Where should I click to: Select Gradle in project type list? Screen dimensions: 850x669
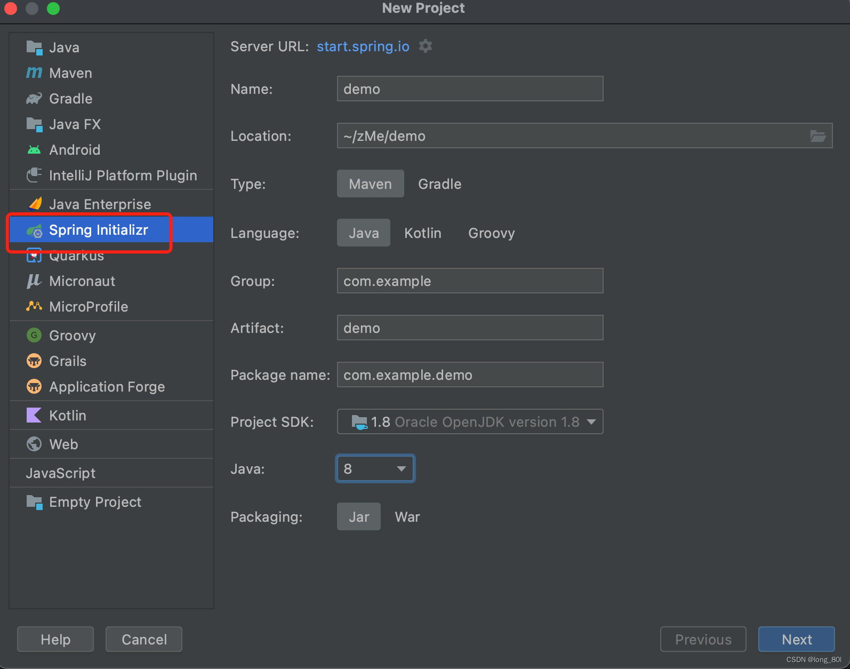111,99
